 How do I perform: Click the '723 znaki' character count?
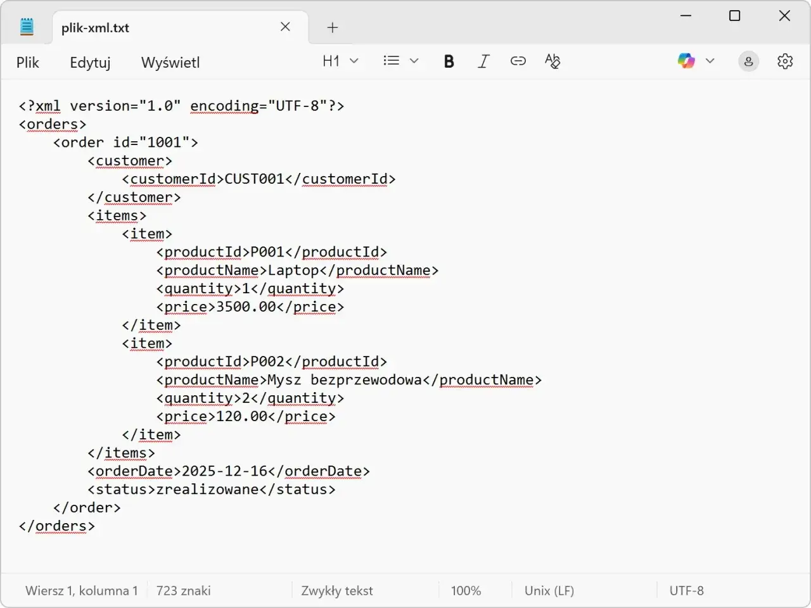(184, 590)
